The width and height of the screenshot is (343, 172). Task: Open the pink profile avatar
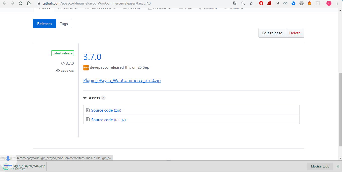pyautogui.click(x=329, y=3)
